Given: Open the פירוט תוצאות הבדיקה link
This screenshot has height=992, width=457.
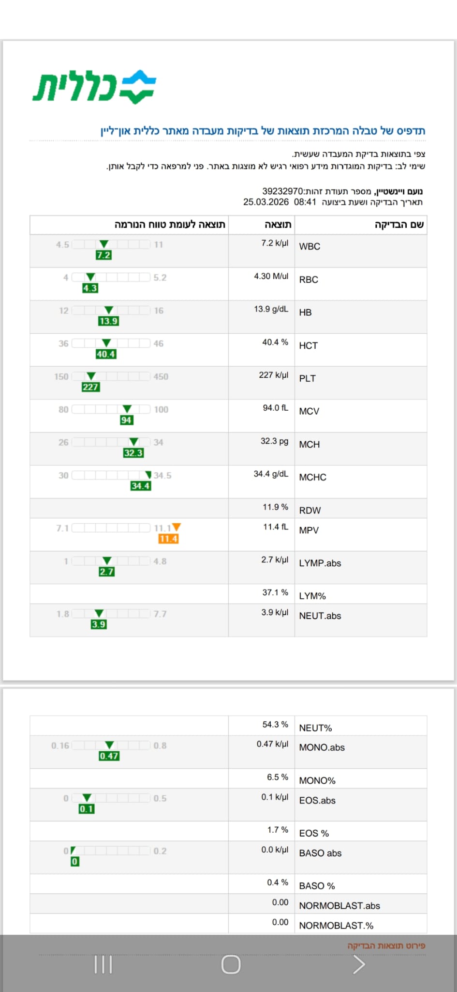Looking at the screenshot, I should coord(386,945).
